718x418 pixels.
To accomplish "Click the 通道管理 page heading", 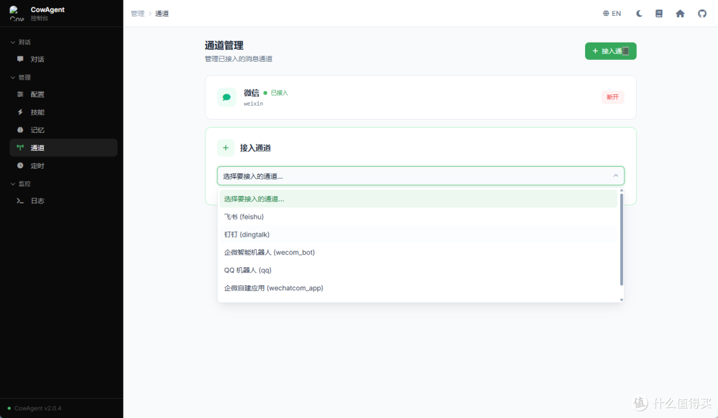I will (x=224, y=45).
